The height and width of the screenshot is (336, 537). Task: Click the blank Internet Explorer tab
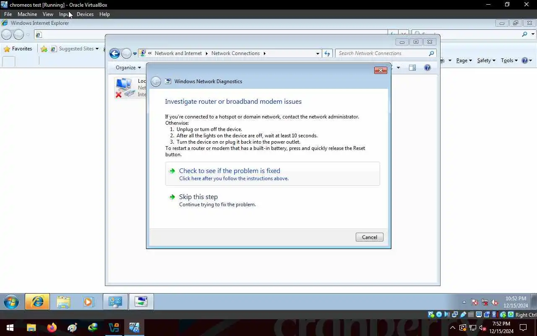pyautogui.click(x=9, y=61)
